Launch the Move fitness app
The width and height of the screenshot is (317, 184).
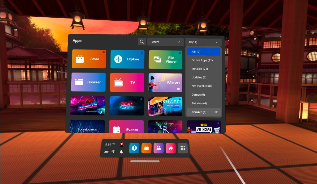coord(165,82)
